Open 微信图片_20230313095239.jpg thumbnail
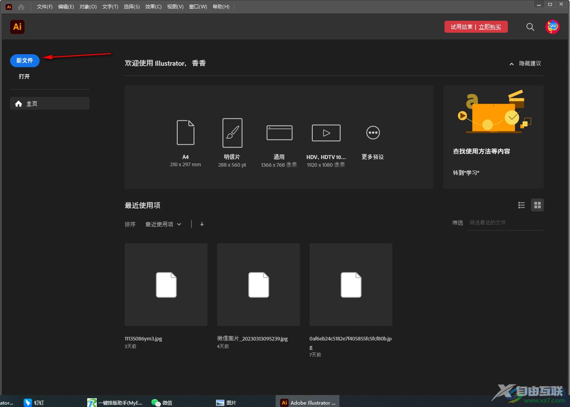This screenshot has width=570, height=407. click(x=259, y=285)
